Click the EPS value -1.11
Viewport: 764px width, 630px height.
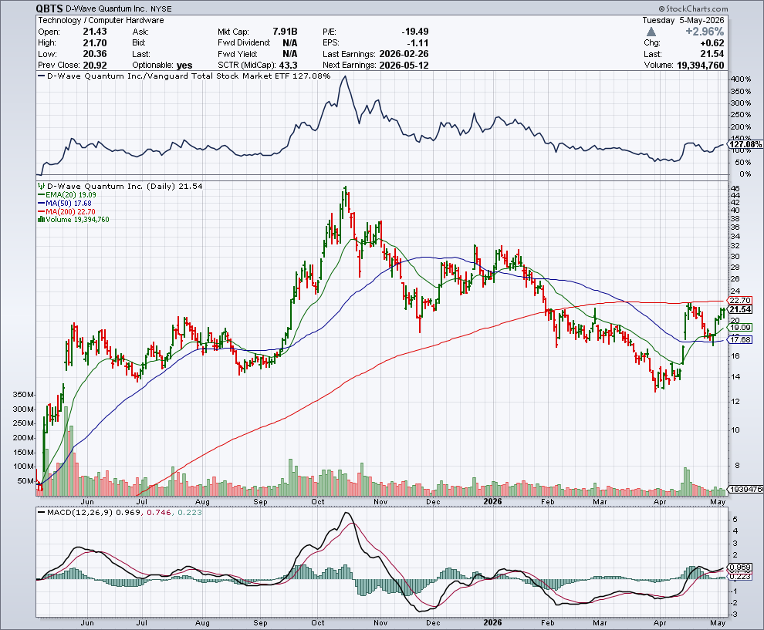tap(418, 43)
